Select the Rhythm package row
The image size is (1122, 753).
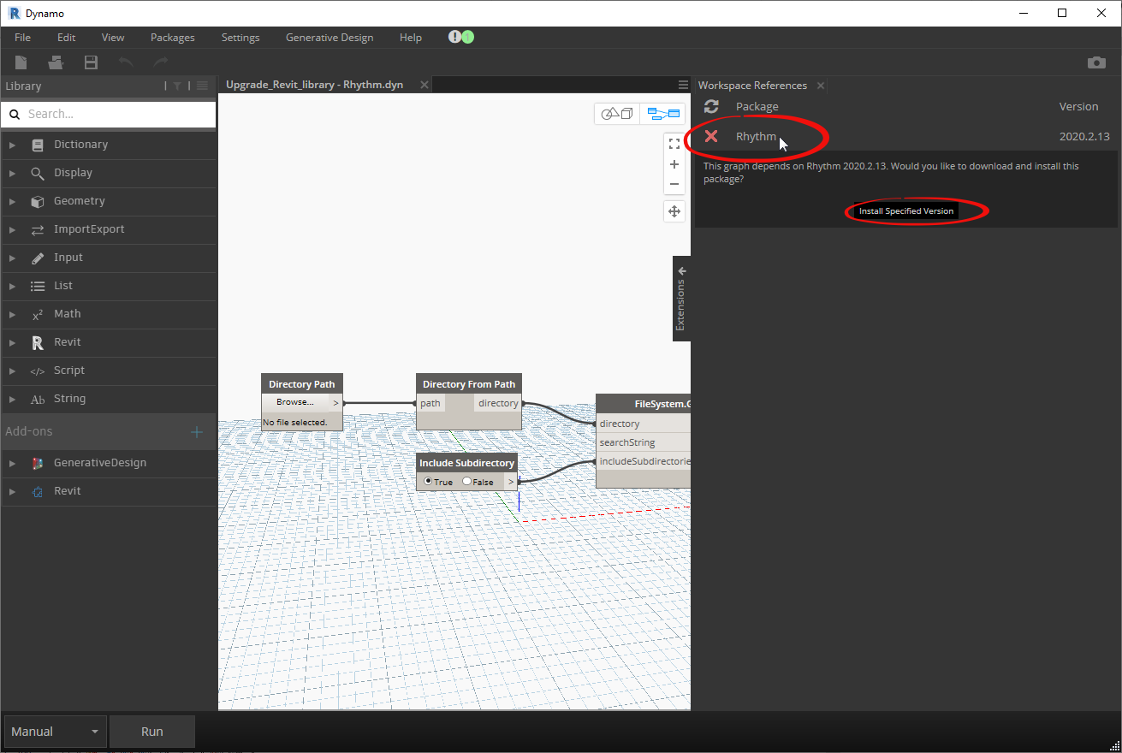[x=906, y=136]
